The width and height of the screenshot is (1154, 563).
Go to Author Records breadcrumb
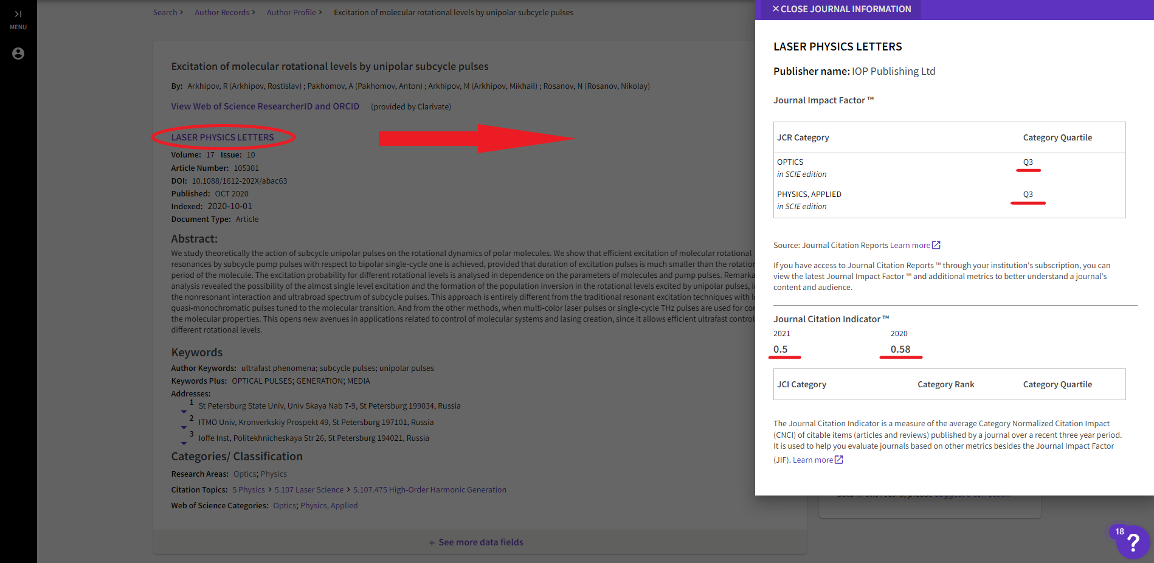[222, 12]
